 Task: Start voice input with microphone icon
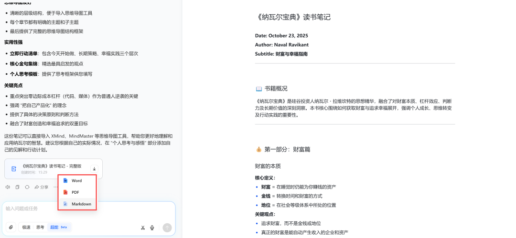point(152,228)
